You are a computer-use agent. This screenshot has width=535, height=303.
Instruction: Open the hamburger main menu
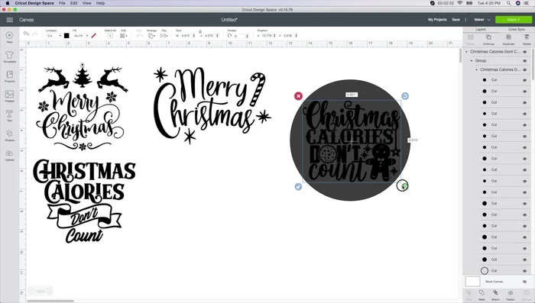[x=9, y=20]
